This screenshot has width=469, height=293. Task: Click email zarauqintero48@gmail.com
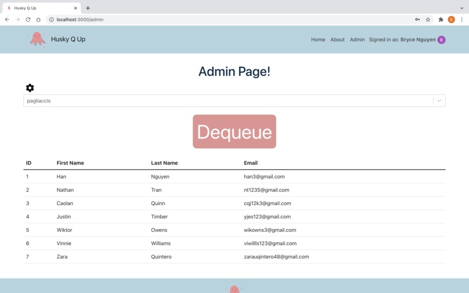(276, 256)
